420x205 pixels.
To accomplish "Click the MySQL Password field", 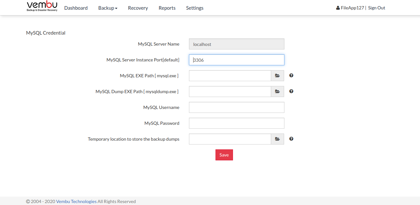I will pos(237,123).
